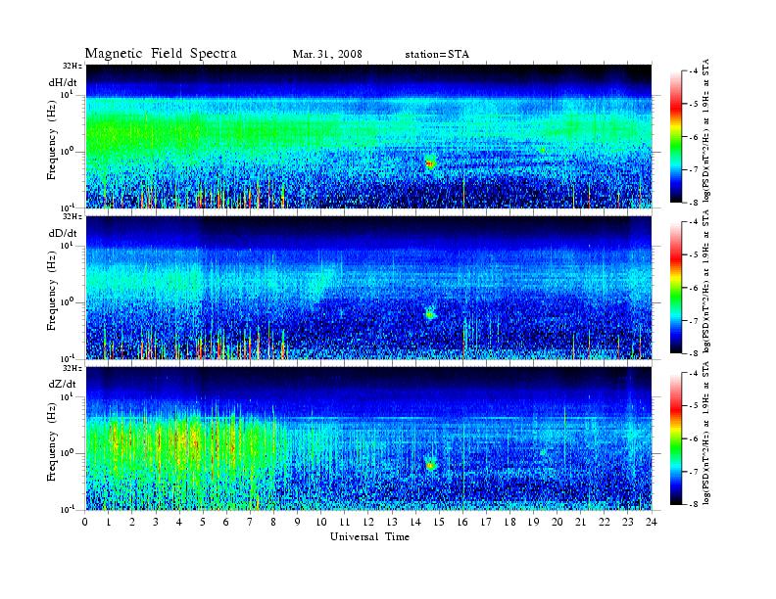Click the '24' hour tick label
This screenshot has height=599, width=776.
[x=652, y=523]
